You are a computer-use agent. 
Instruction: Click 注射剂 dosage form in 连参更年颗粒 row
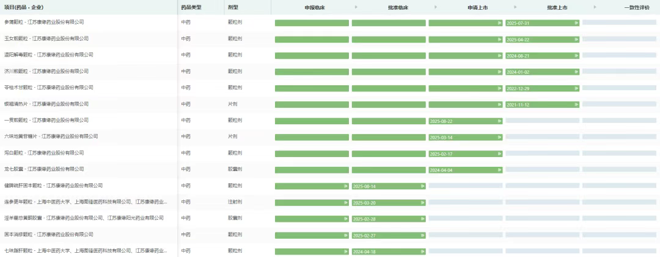coord(235,202)
